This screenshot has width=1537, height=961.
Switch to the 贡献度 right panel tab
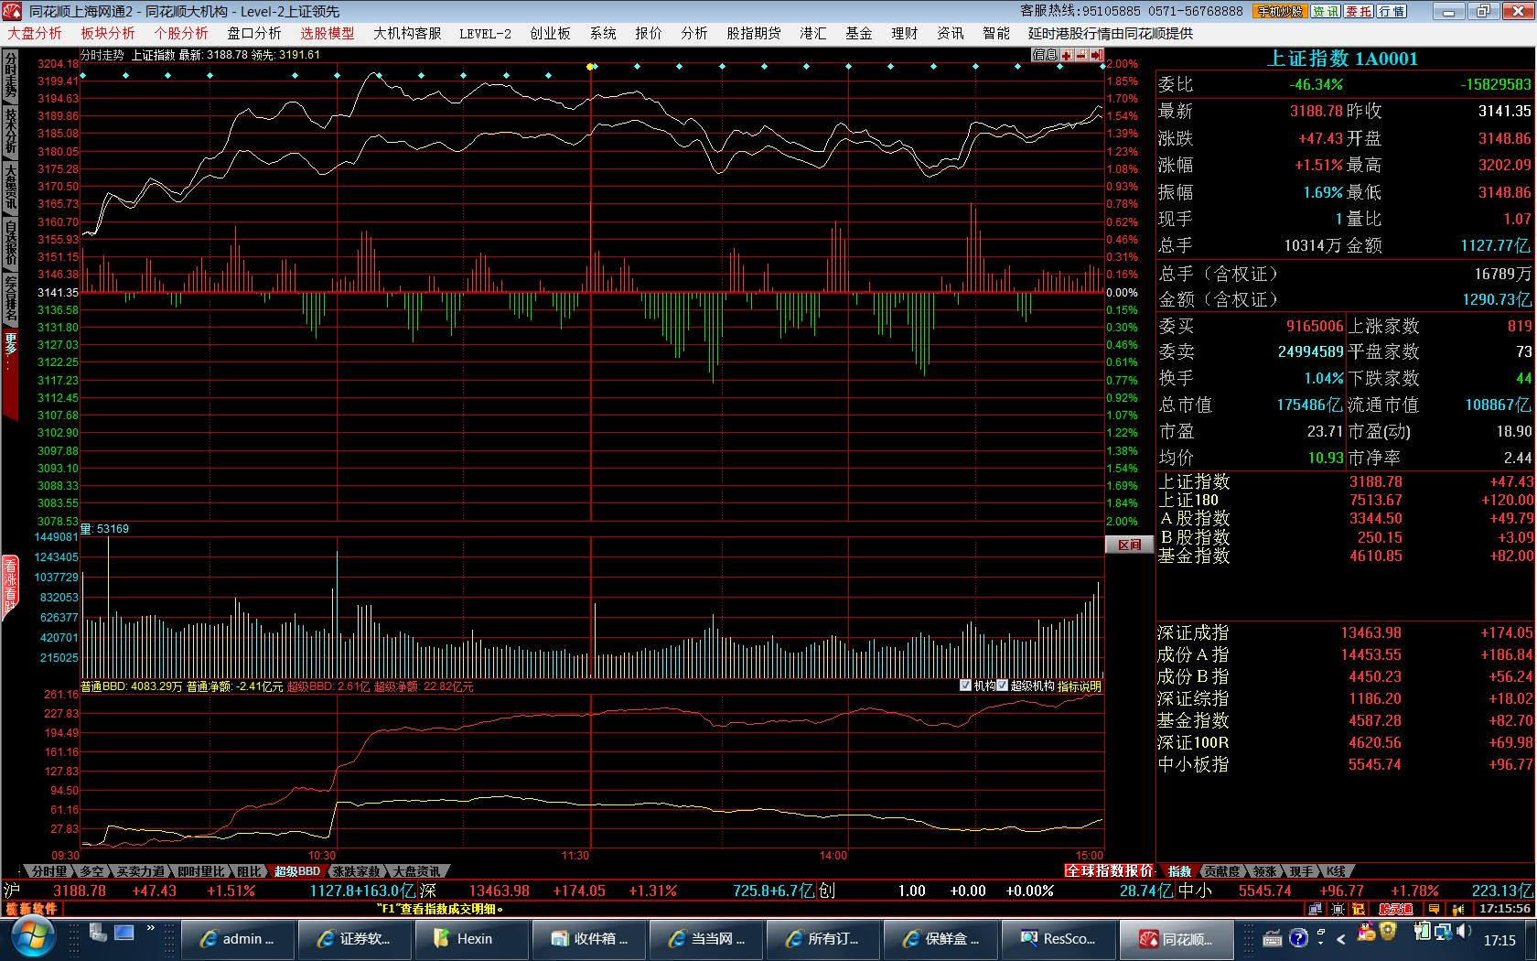(x=1221, y=871)
